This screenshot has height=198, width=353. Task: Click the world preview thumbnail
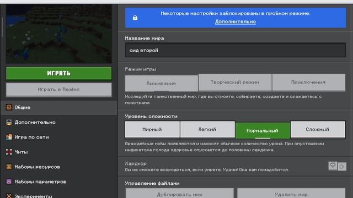[59, 34]
